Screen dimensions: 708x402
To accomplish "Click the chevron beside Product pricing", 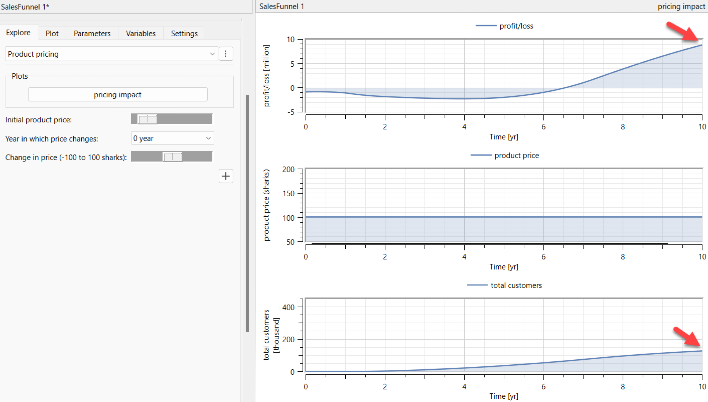I will pyautogui.click(x=212, y=54).
